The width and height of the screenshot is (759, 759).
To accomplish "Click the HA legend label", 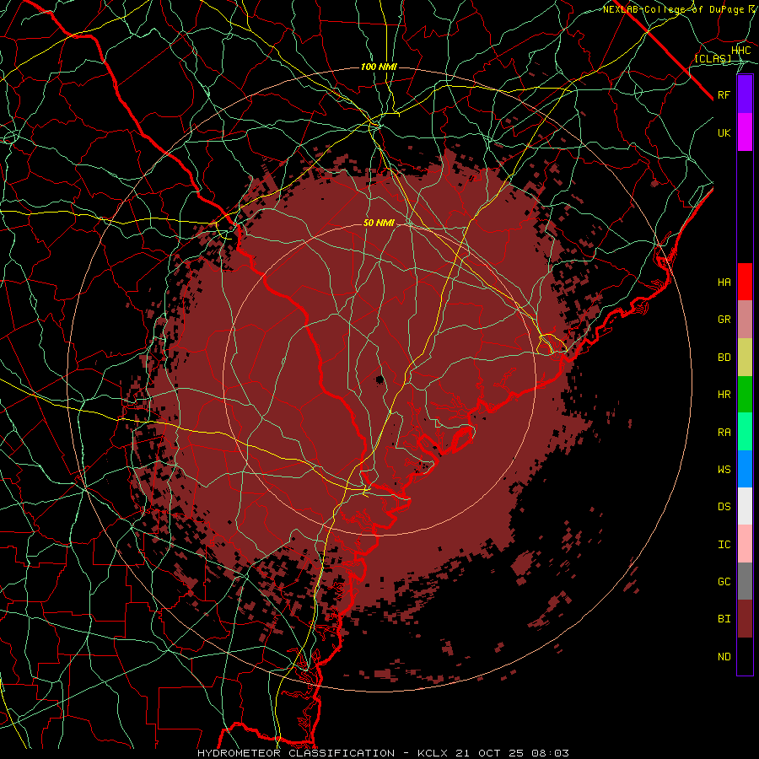I will pos(724,283).
